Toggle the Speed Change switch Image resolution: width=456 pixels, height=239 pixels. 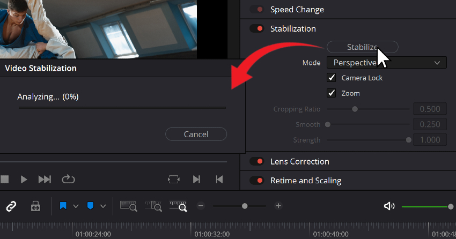click(256, 10)
